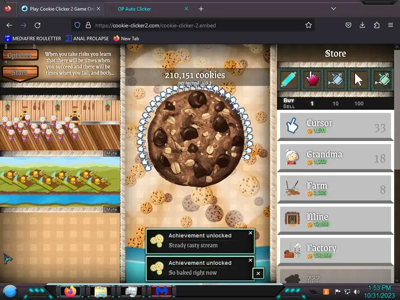Buy the white arrow cursor upgrade
This screenshot has height=300, width=400.
(x=359, y=79)
